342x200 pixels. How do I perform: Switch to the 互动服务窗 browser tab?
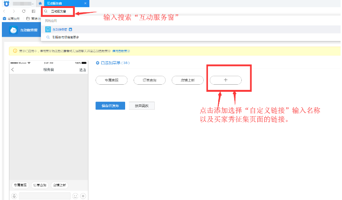pyautogui.click(x=66, y=3)
